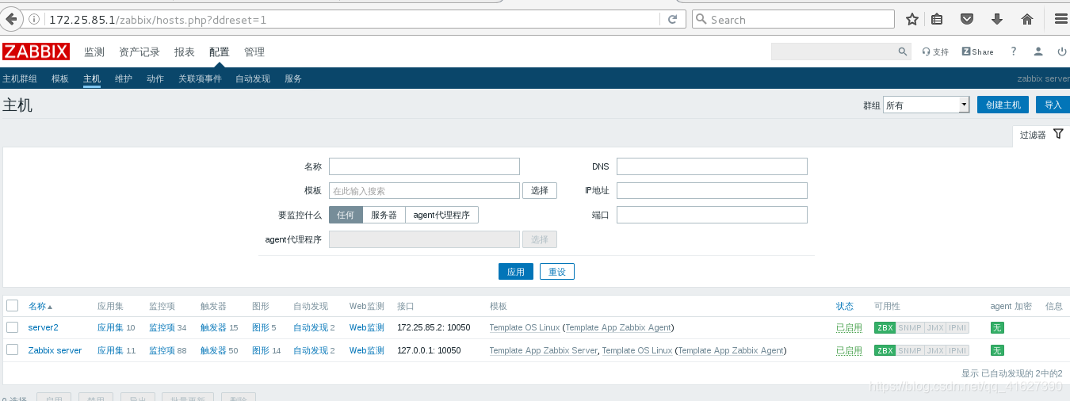The image size is (1070, 401).
Task: Open the 配置 menu
Action: tap(220, 52)
